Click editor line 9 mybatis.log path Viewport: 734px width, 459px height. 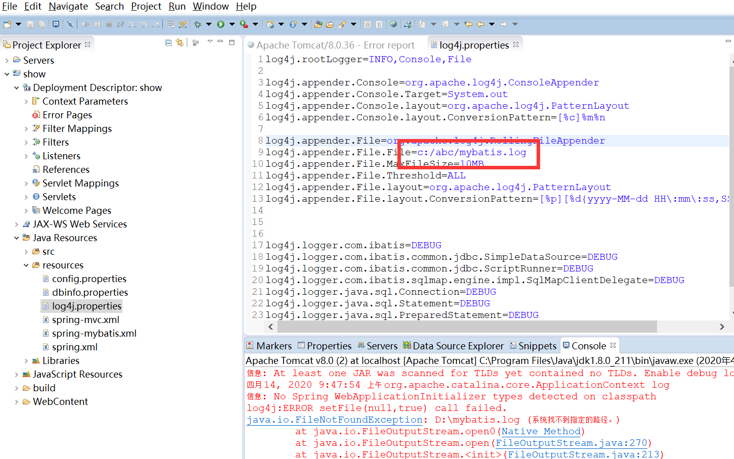472,152
